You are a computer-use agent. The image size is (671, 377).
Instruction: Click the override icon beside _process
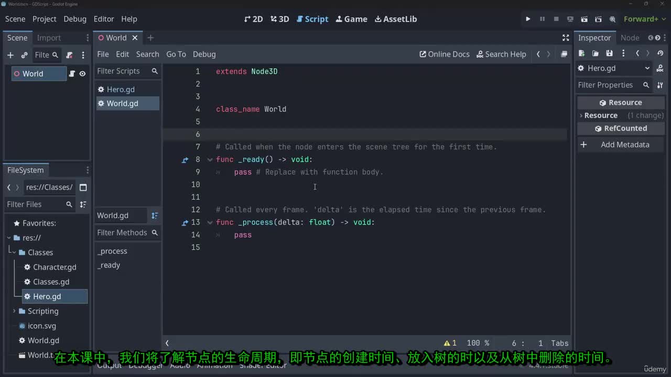(x=185, y=223)
